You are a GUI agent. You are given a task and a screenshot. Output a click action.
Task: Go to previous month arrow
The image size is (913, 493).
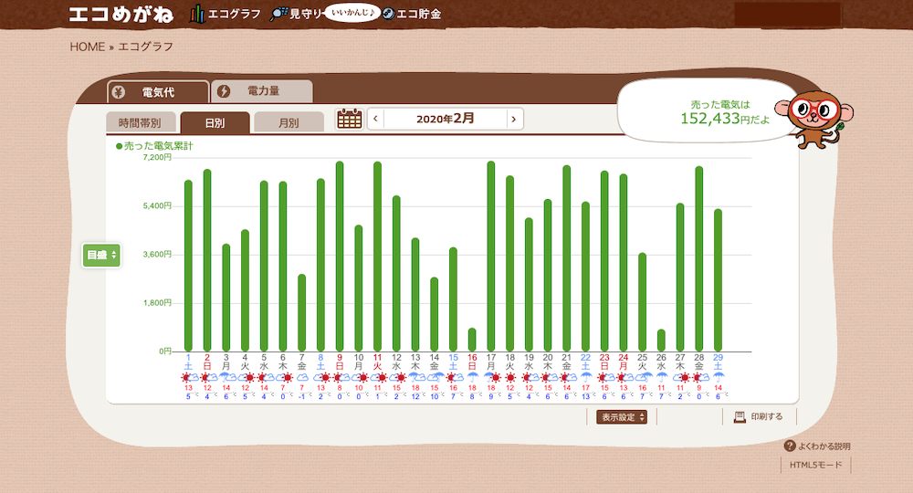(x=375, y=119)
